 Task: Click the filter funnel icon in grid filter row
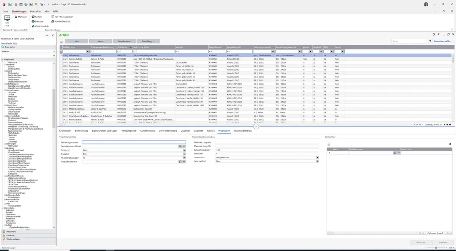pyautogui.click(x=61, y=51)
